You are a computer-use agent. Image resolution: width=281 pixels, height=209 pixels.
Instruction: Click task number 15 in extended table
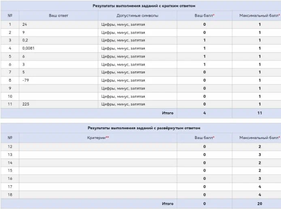coord(10,171)
